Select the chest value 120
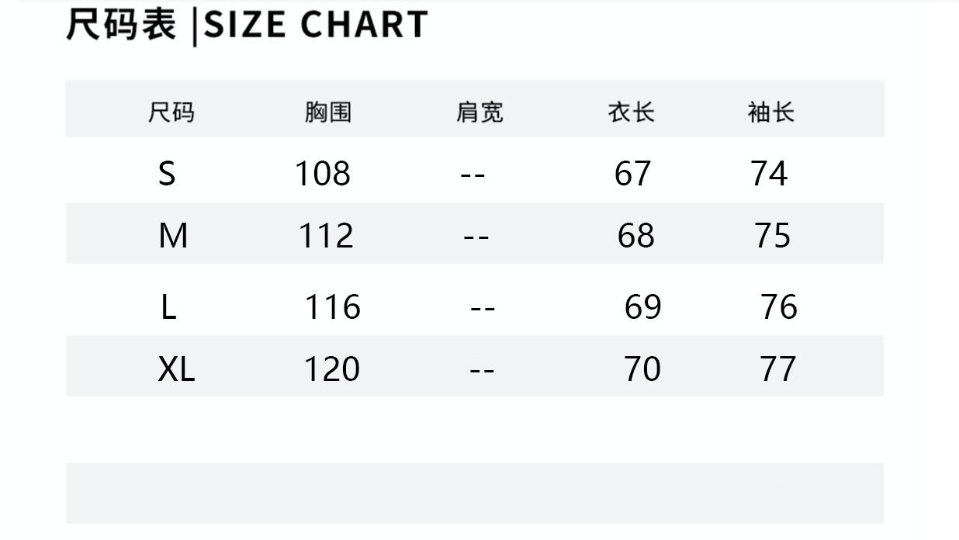This screenshot has height=540, width=959. tap(331, 369)
